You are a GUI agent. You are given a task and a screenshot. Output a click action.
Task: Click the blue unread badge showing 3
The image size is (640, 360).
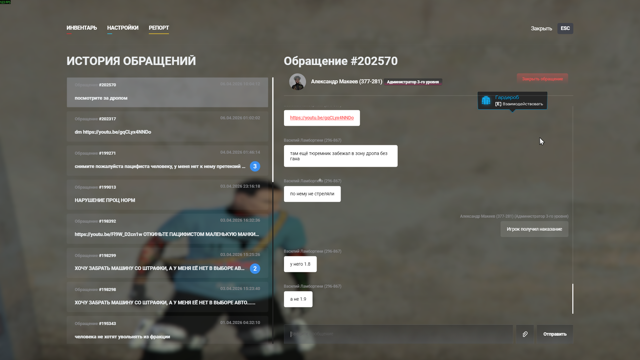coord(255,166)
